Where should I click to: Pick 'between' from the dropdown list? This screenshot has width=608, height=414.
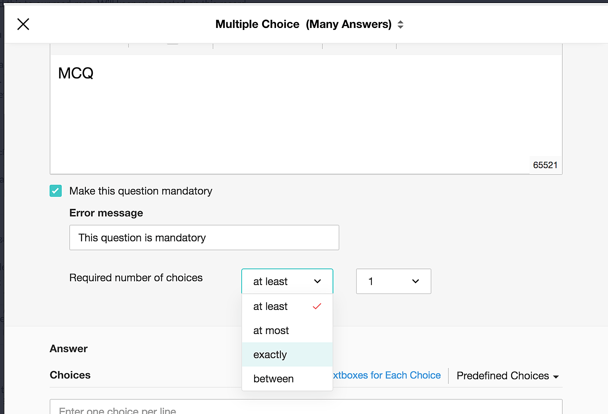[x=274, y=379]
